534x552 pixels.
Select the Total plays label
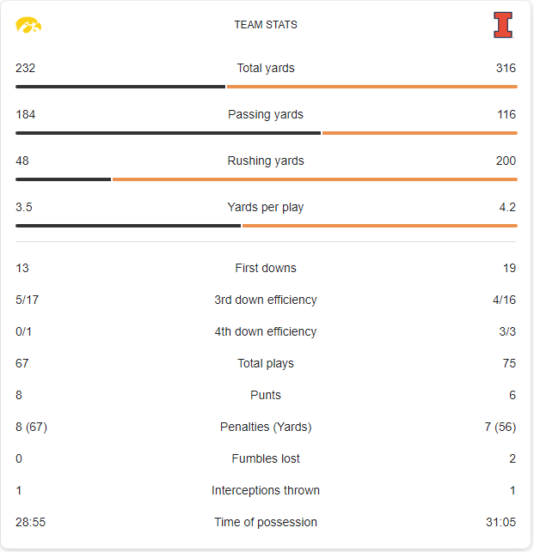[x=266, y=364]
